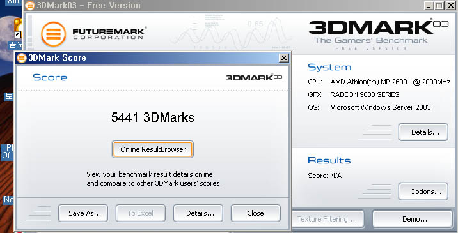Open the Online ResultBrowser
The image size is (458, 233).
pyautogui.click(x=152, y=149)
